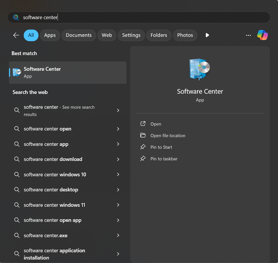Click the search magnifier icon in search box
This screenshot has height=263, width=278.
[x=16, y=17]
